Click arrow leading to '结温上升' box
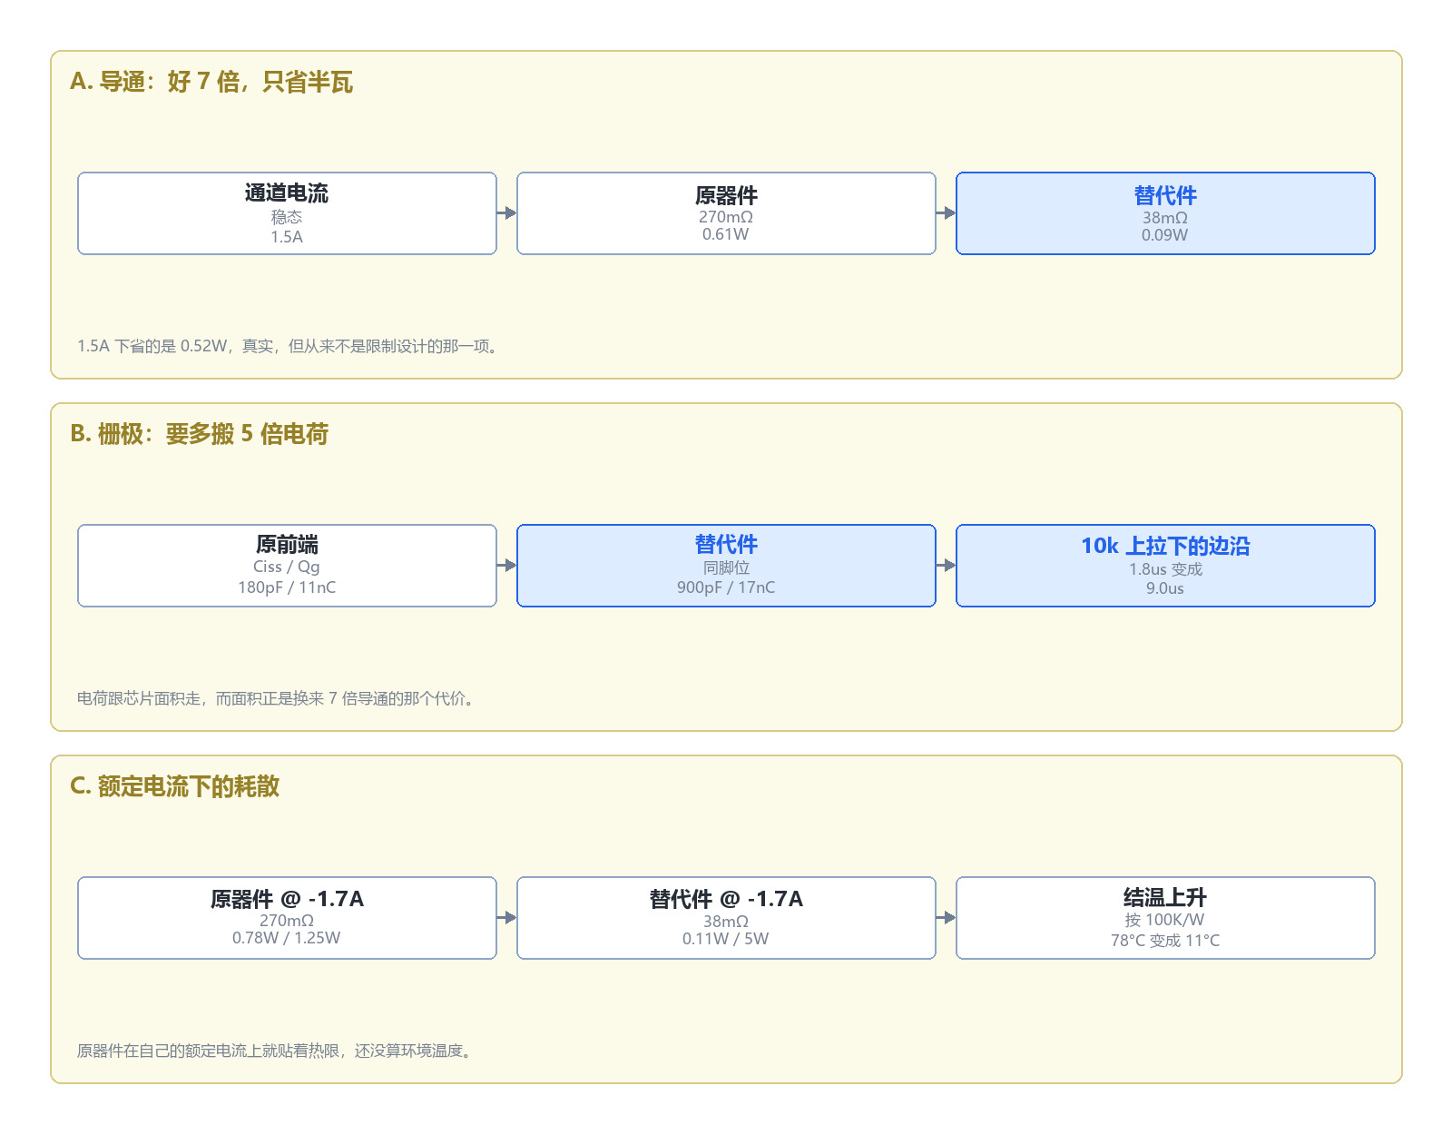Image resolution: width=1452 pixels, height=1135 pixels. (947, 918)
